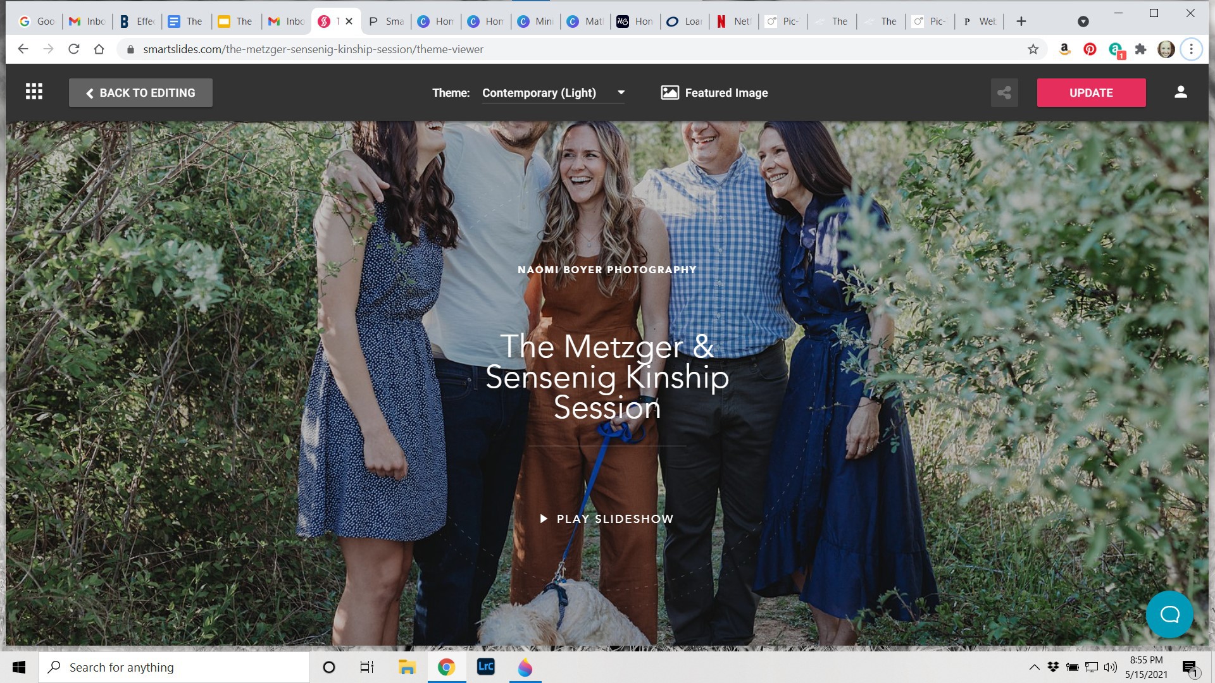This screenshot has width=1215, height=683.
Task: Click the Featured Image picture icon
Action: coord(670,93)
